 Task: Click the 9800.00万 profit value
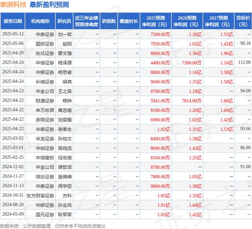point(160,186)
